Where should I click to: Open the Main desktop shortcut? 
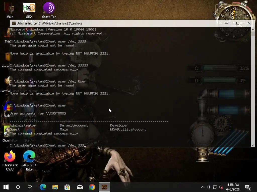click(10, 10)
